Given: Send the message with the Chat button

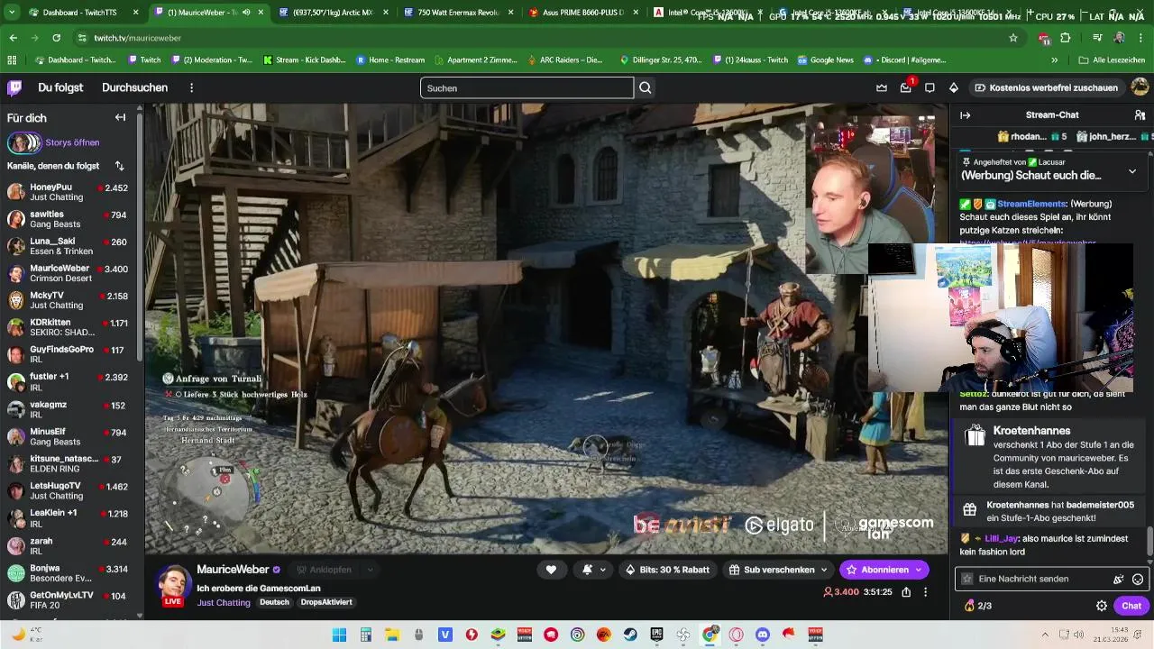Looking at the screenshot, I should (x=1131, y=606).
